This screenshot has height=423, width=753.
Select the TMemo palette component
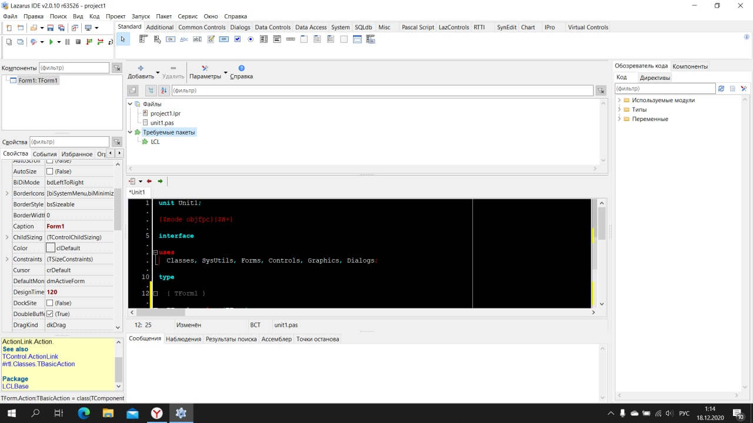coord(211,39)
